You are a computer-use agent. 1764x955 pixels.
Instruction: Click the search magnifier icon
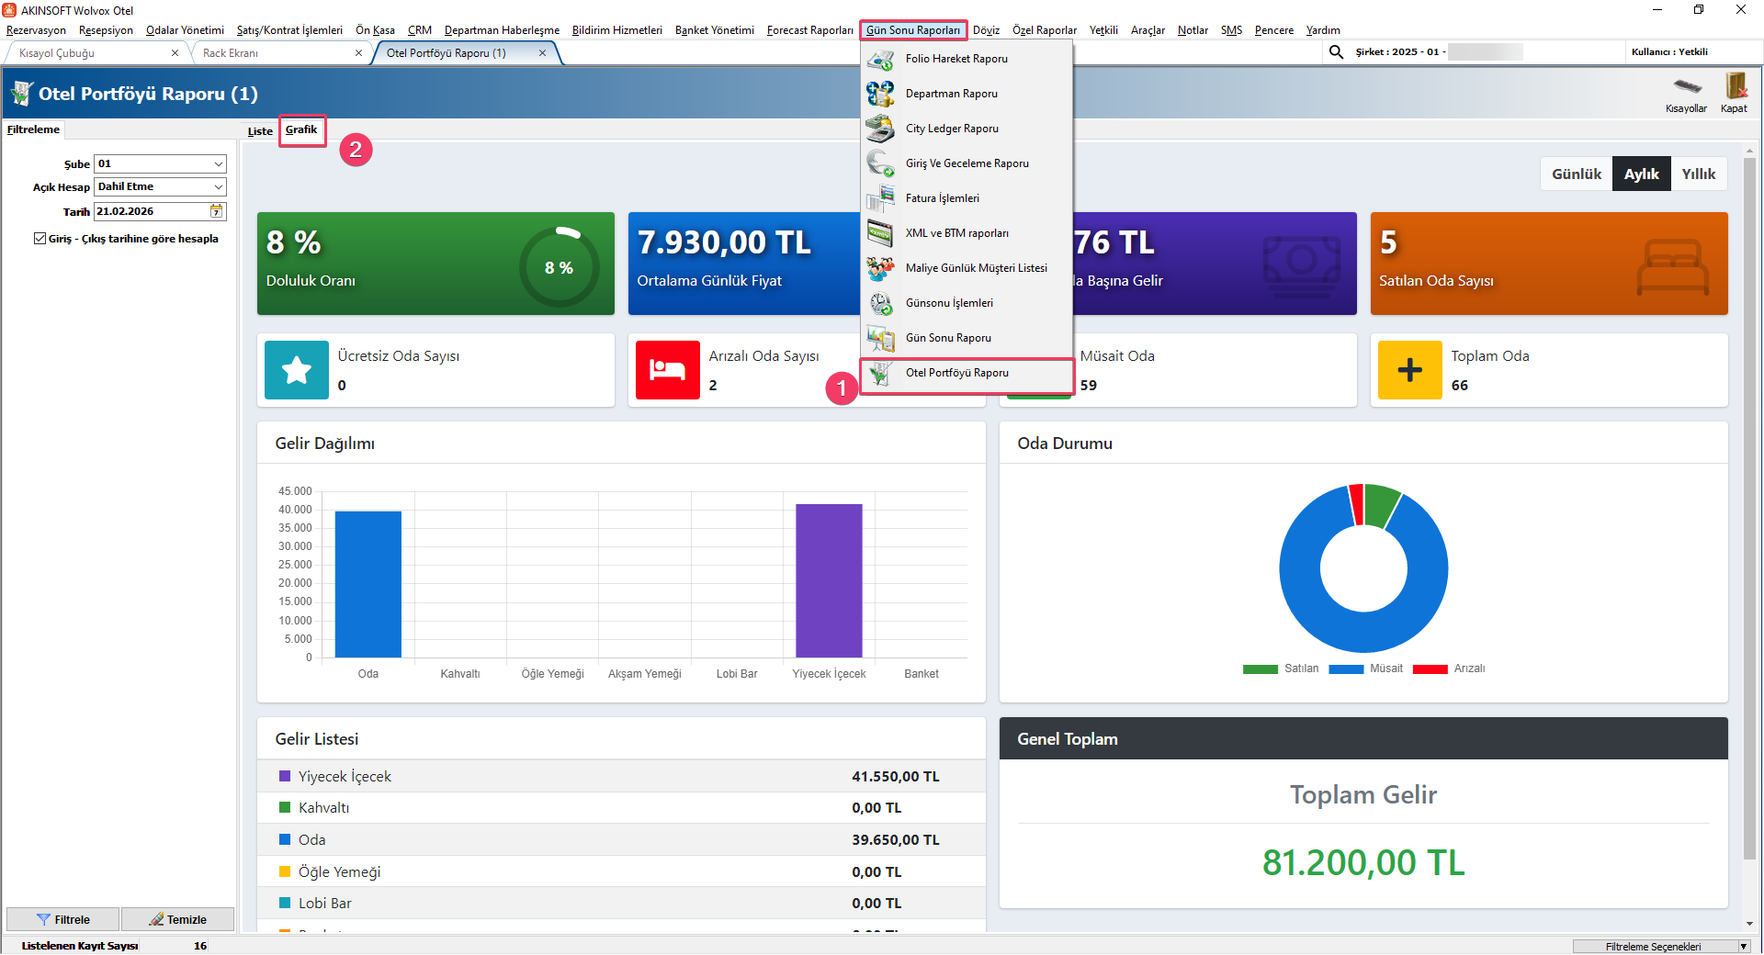pyautogui.click(x=1336, y=52)
